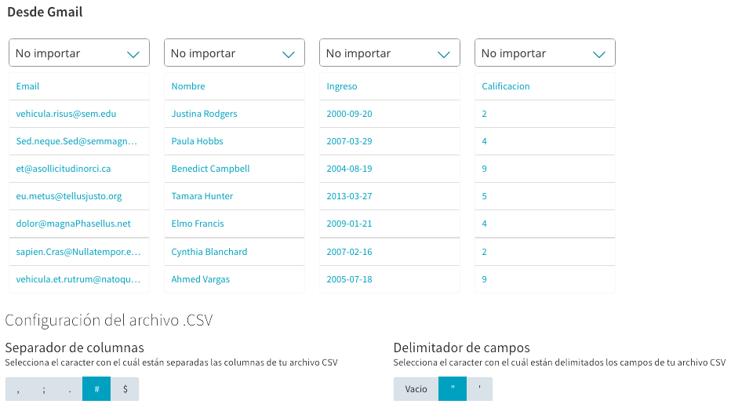The width and height of the screenshot is (731, 404).
Task: Click the Calificacion header cell
Action: click(x=545, y=86)
